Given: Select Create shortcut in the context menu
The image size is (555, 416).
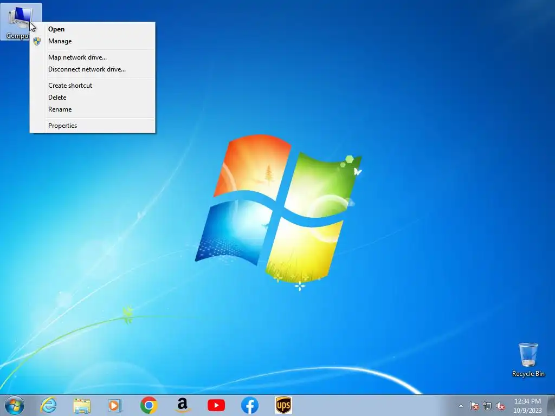Looking at the screenshot, I should coord(92,86).
